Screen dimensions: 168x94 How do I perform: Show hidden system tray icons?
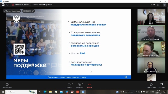pos(136,92)
